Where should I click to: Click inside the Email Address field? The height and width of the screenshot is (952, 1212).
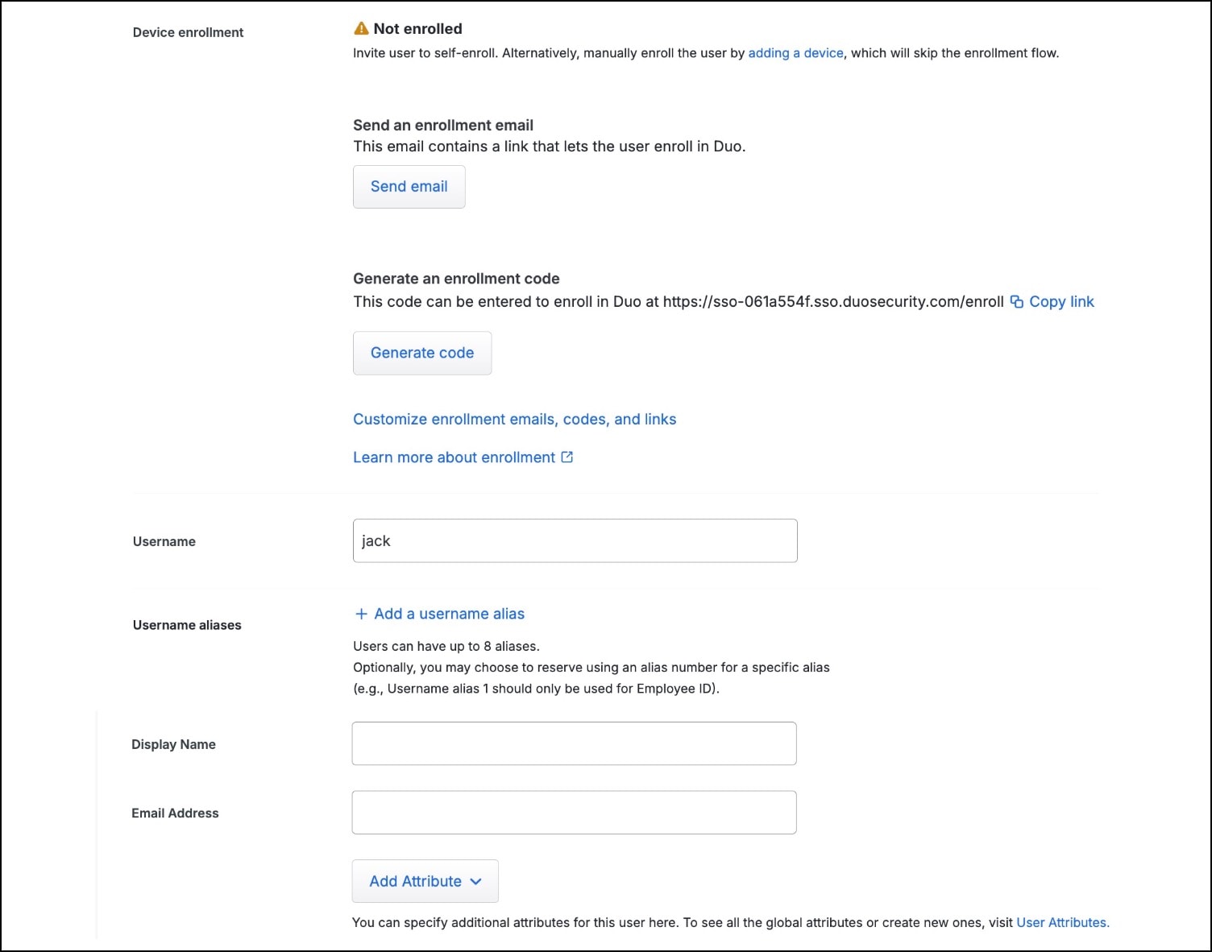point(574,812)
